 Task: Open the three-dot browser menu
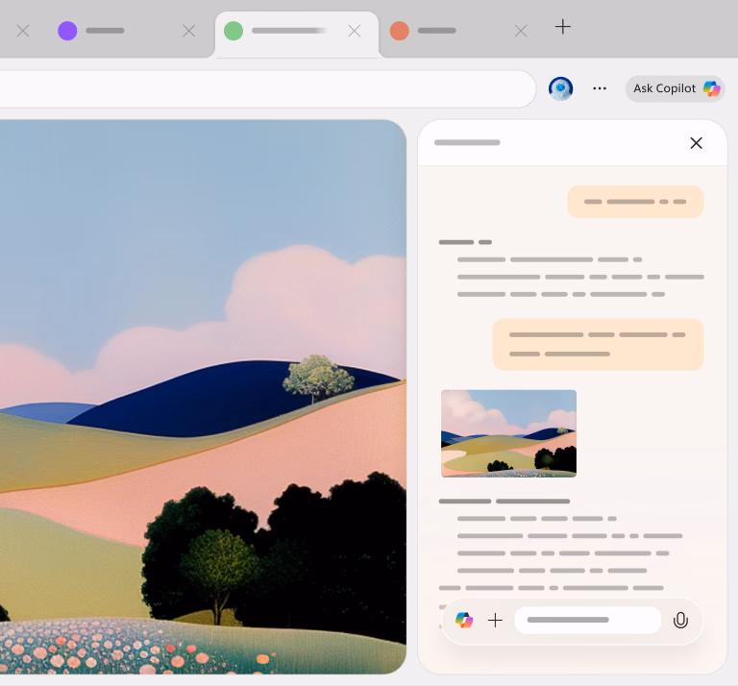click(x=600, y=88)
